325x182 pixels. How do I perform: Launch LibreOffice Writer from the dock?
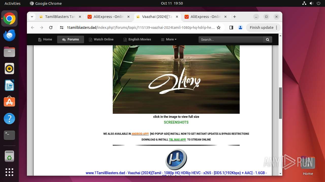coord(9,85)
